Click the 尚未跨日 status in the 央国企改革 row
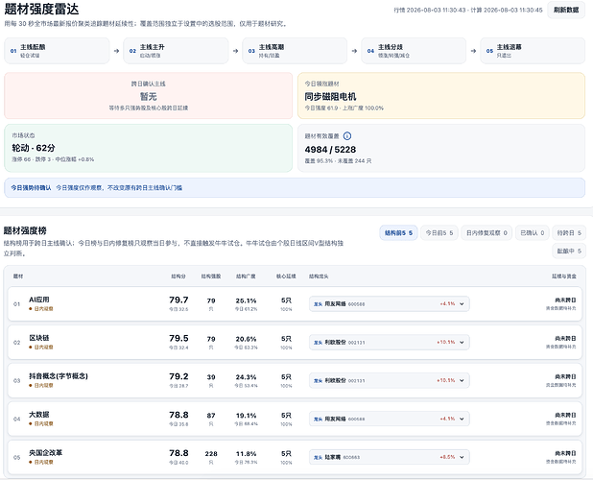The width and height of the screenshot is (593, 480). [x=565, y=453]
